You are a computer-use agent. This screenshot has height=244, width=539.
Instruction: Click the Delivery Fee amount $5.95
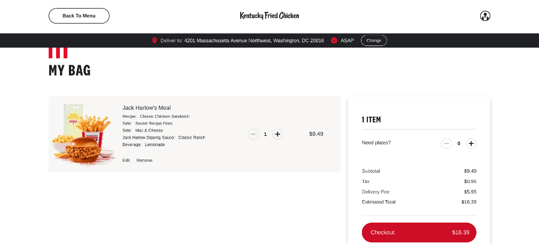[470, 192]
